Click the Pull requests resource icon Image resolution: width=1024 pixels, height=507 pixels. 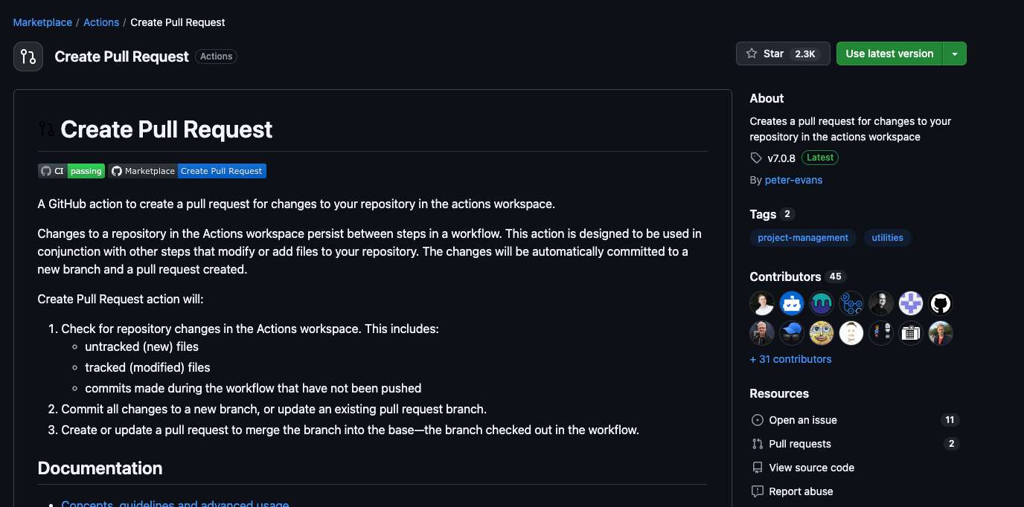[758, 444]
